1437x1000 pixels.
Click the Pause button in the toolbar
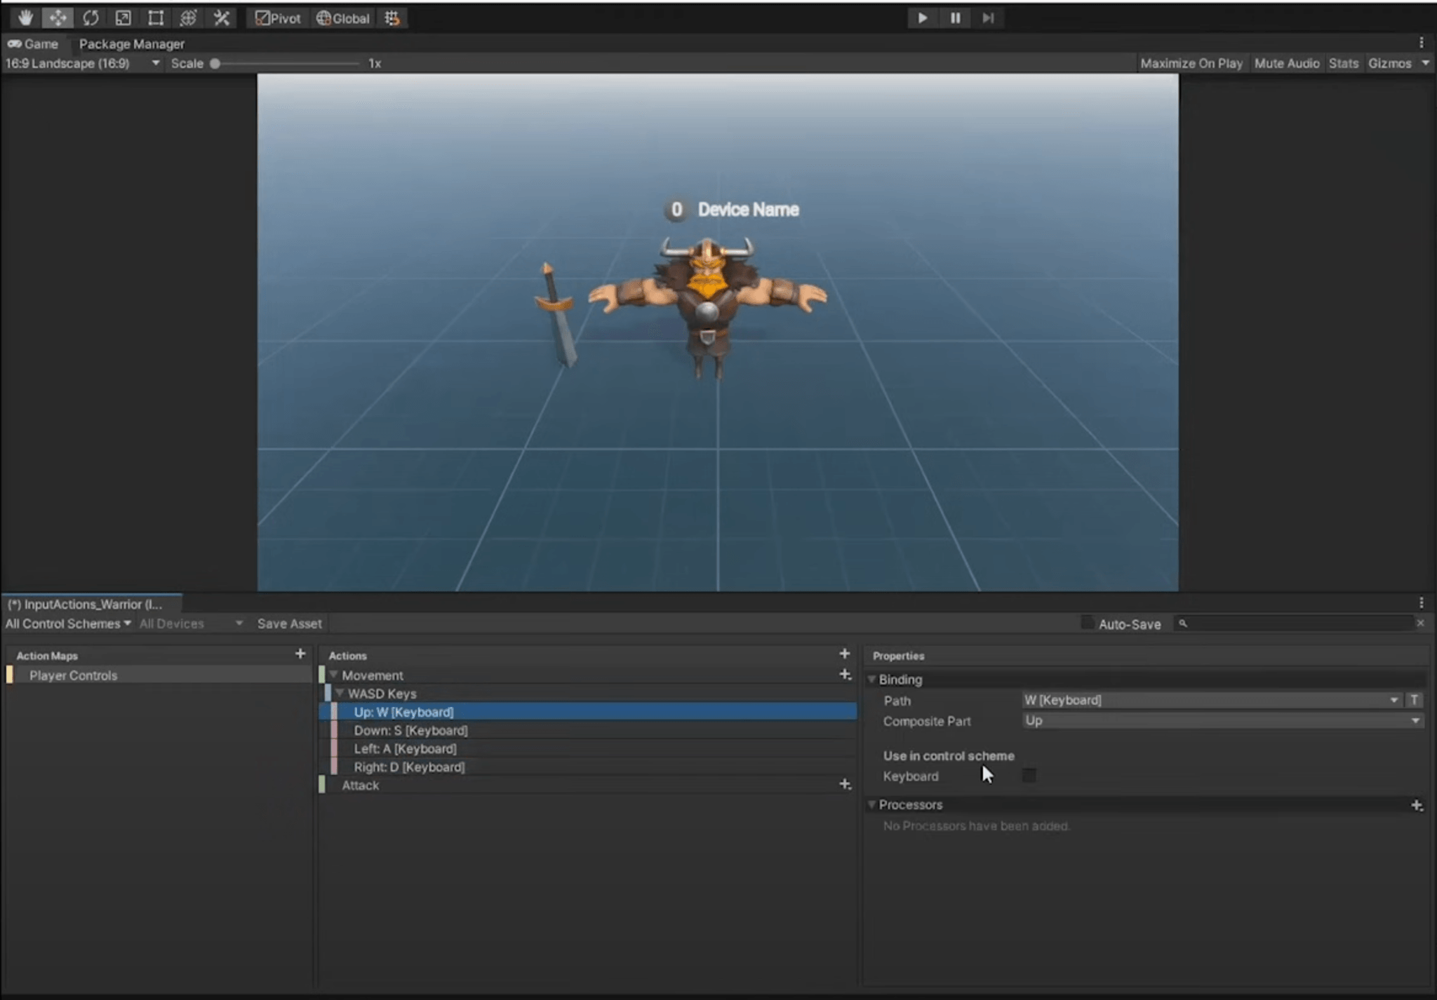[x=955, y=18]
